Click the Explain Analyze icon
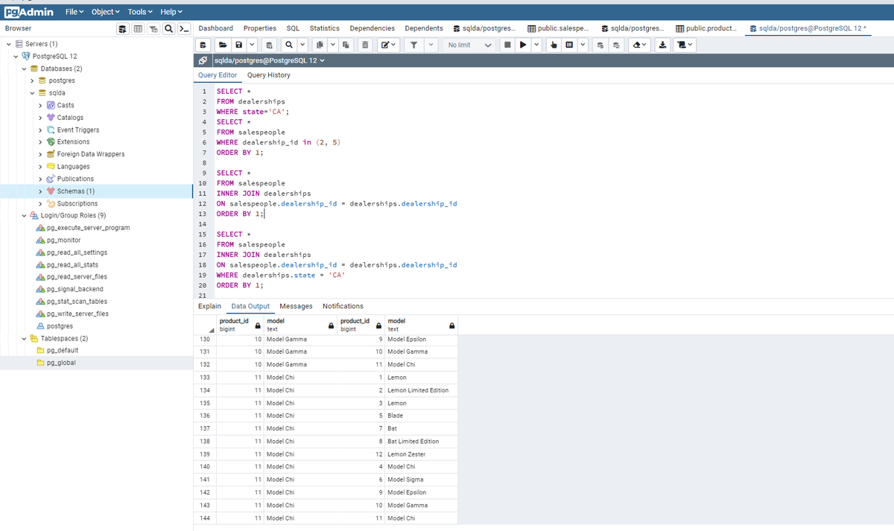Viewport: 894px width, 531px height. click(x=569, y=45)
